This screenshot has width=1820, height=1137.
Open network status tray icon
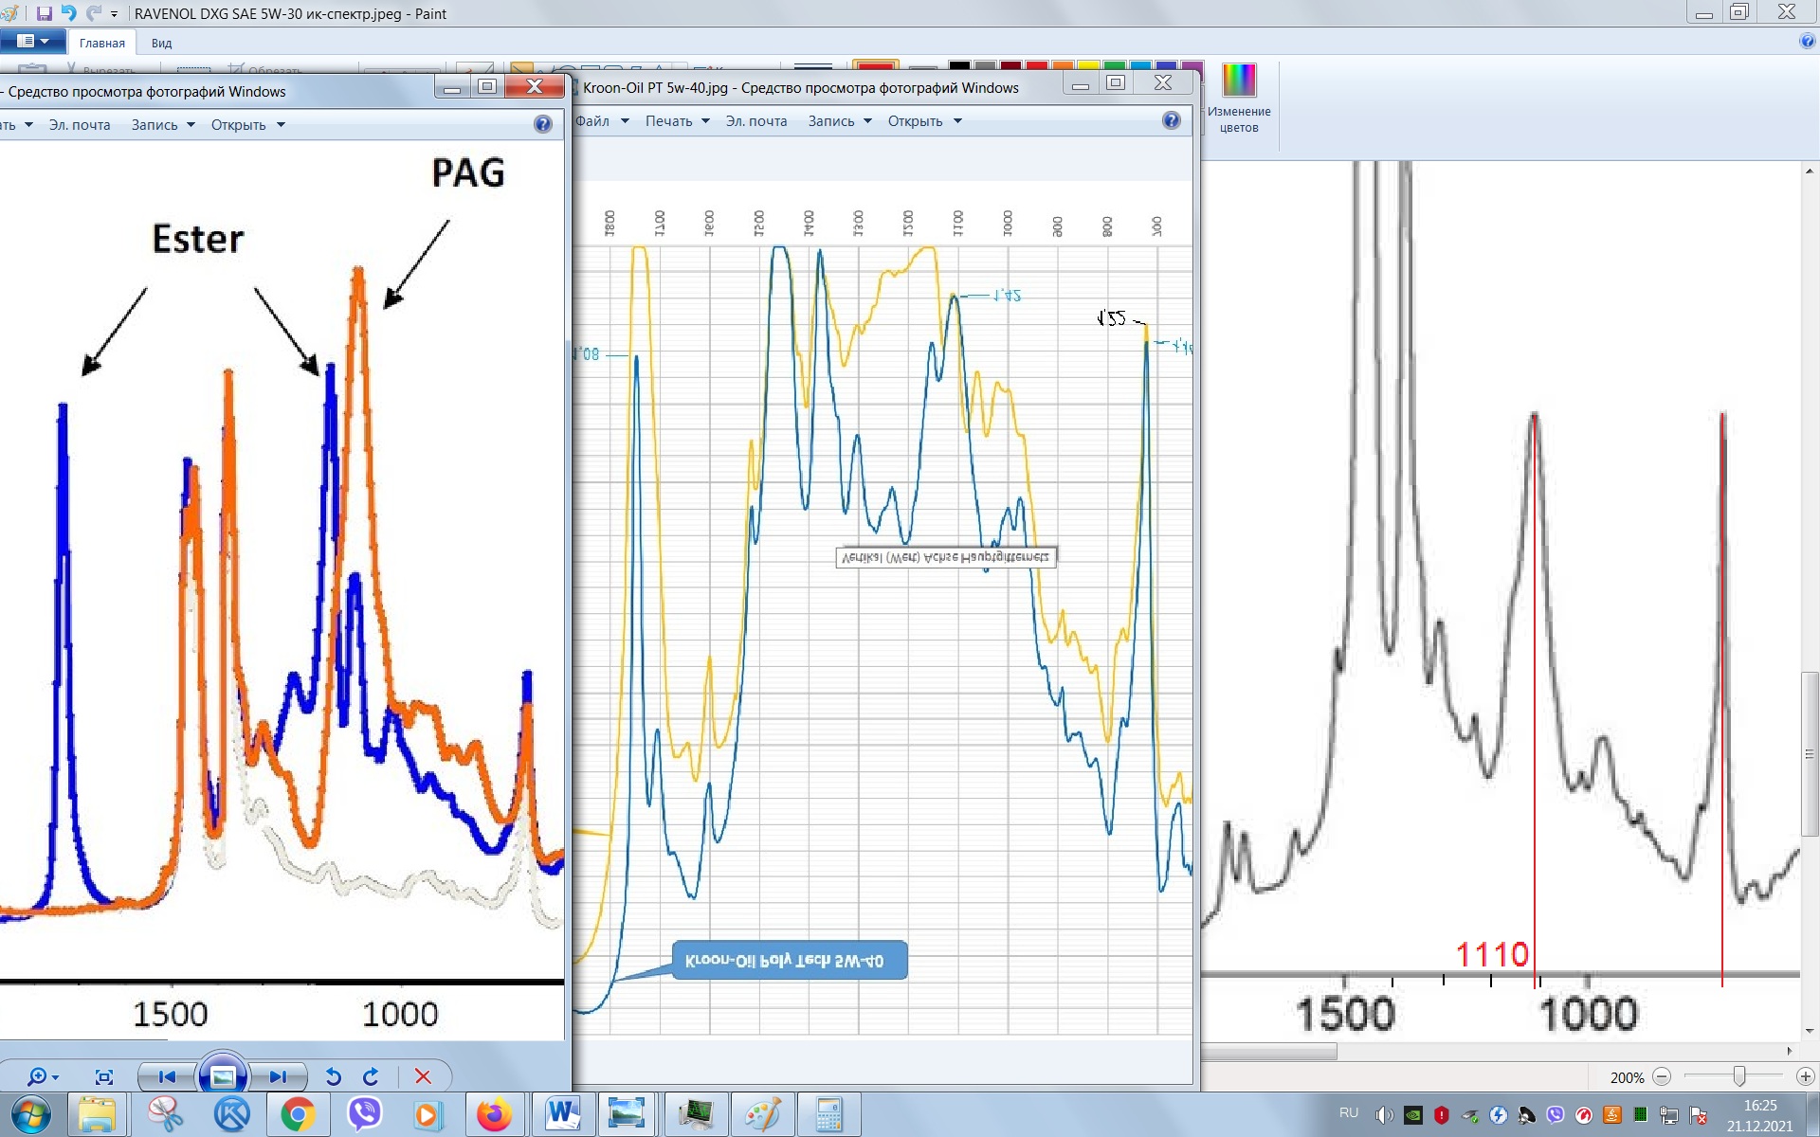1669,1115
